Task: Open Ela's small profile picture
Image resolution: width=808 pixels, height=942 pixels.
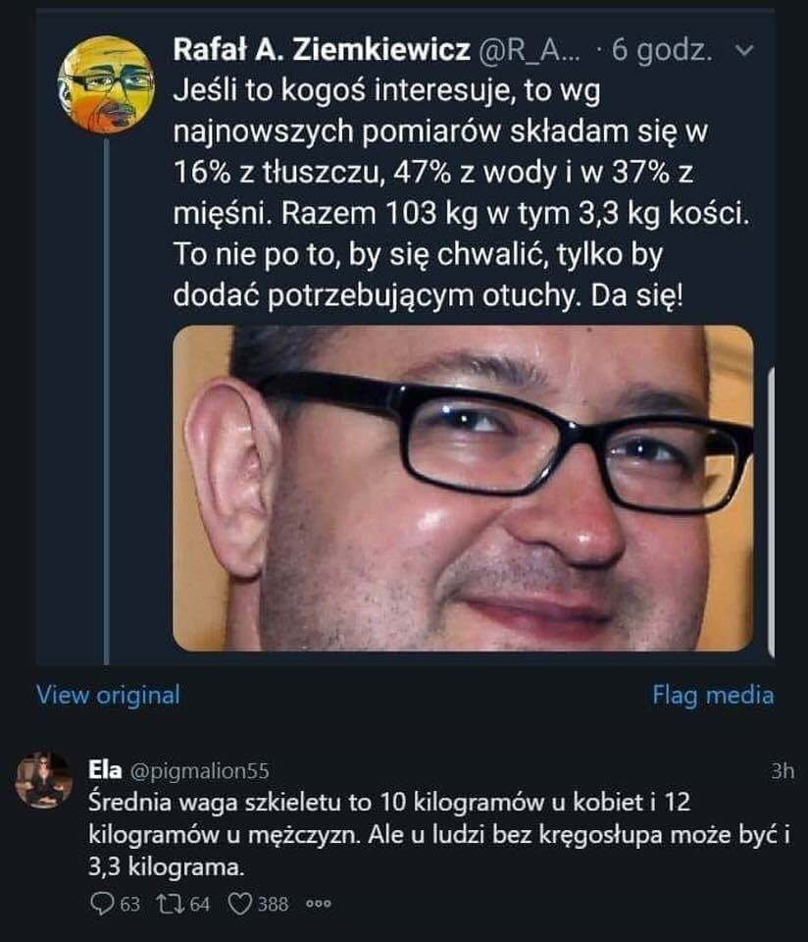Action: tap(44, 779)
